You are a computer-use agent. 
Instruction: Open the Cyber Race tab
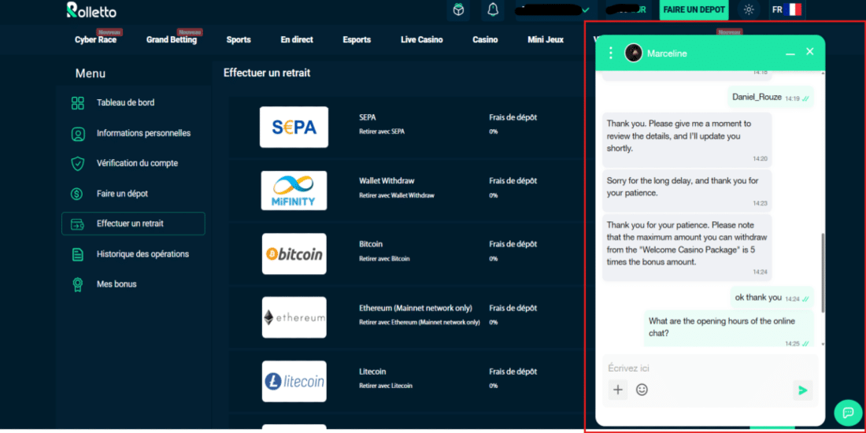point(95,40)
